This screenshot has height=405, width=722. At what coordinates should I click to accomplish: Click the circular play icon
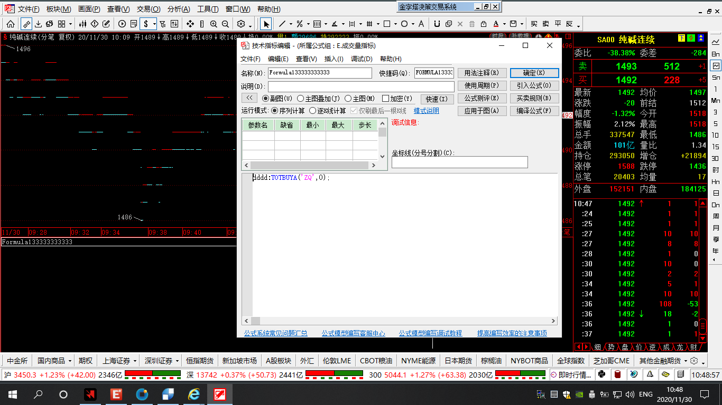click(x=122, y=24)
